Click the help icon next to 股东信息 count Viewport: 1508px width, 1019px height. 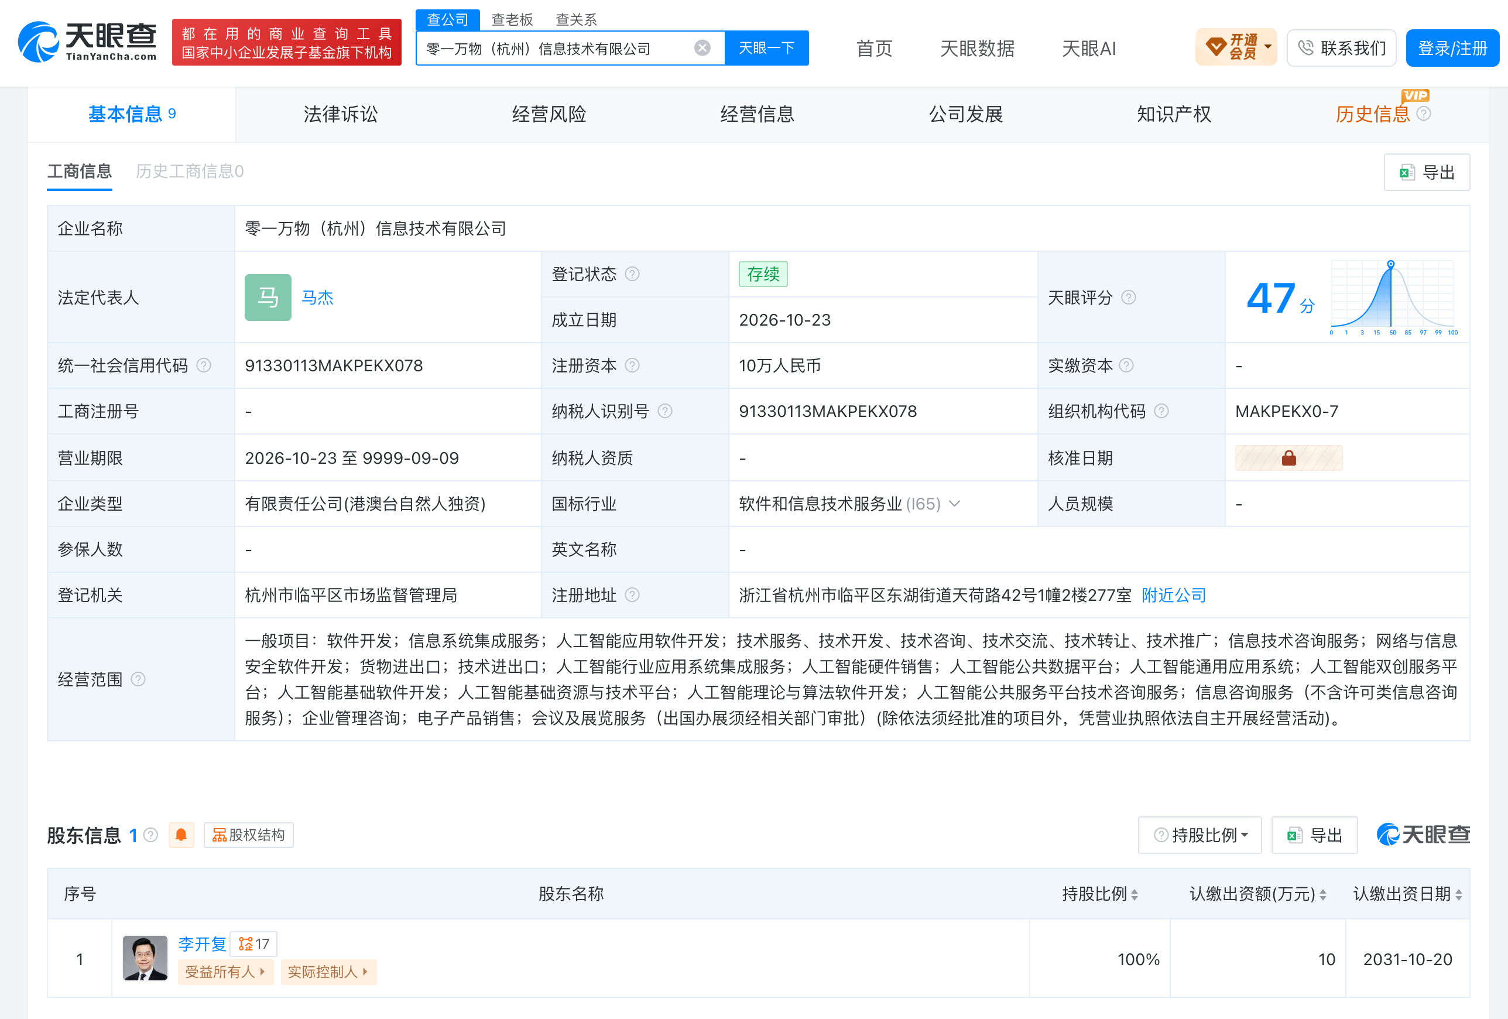pos(150,835)
